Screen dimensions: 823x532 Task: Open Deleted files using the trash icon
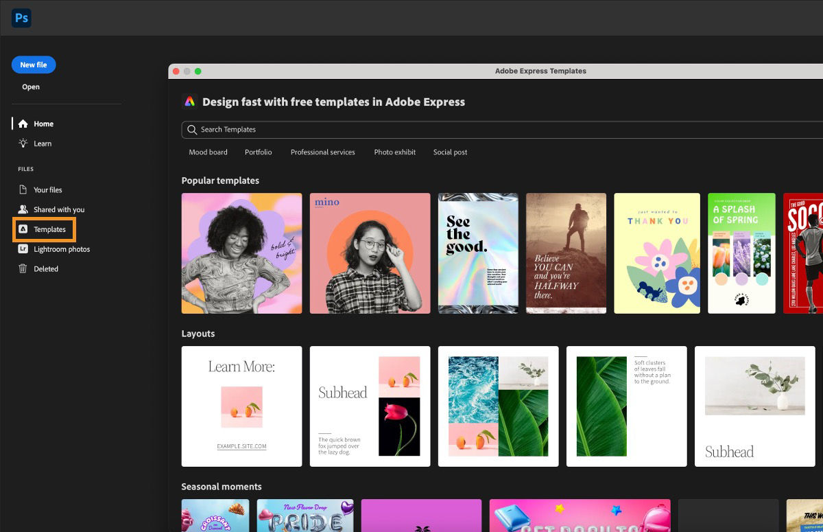click(x=24, y=268)
